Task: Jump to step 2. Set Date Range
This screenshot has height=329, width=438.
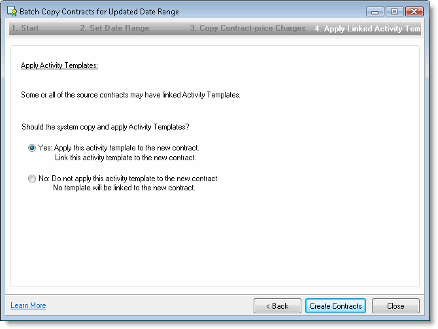Action: pos(114,29)
